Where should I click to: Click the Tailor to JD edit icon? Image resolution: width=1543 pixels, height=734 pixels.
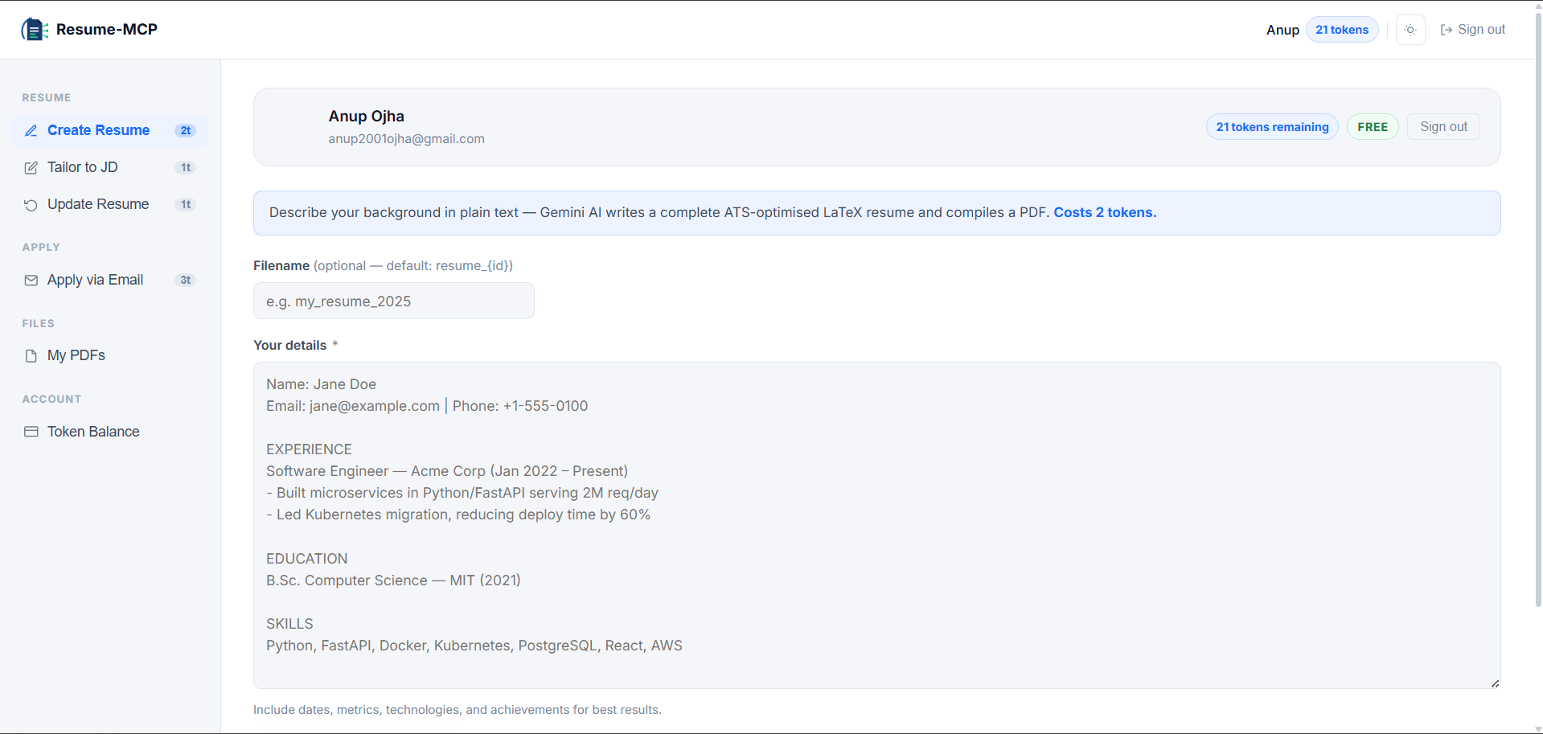[x=31, y=167]
